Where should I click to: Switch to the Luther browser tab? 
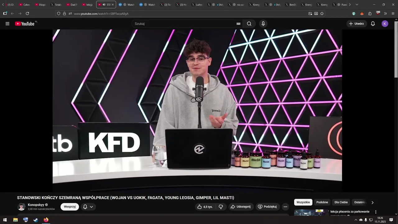[x=197, y=5]
